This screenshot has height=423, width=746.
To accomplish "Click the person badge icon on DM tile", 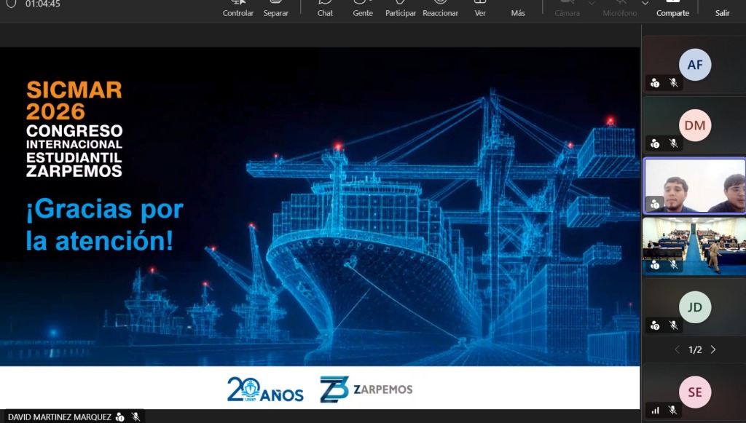I will (655, 143).
